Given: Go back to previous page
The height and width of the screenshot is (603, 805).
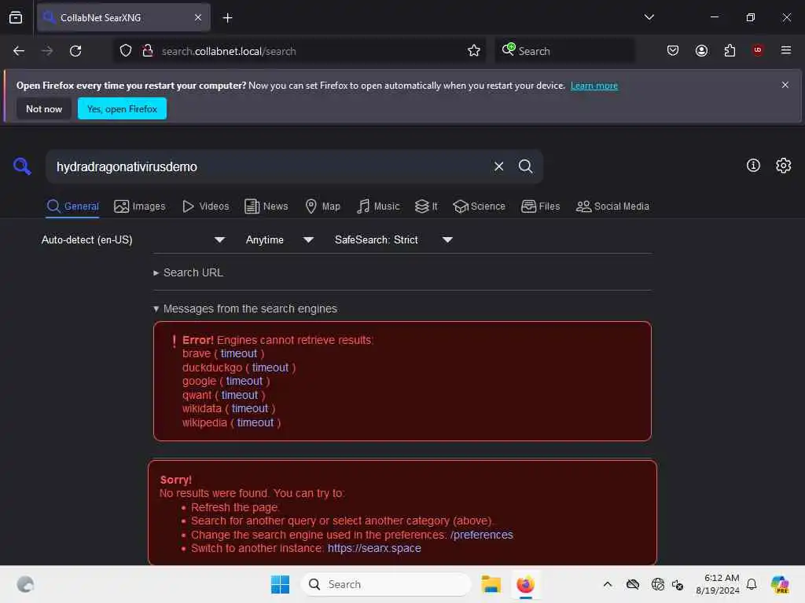Looking at the screenshot, I should pos(19,51).
